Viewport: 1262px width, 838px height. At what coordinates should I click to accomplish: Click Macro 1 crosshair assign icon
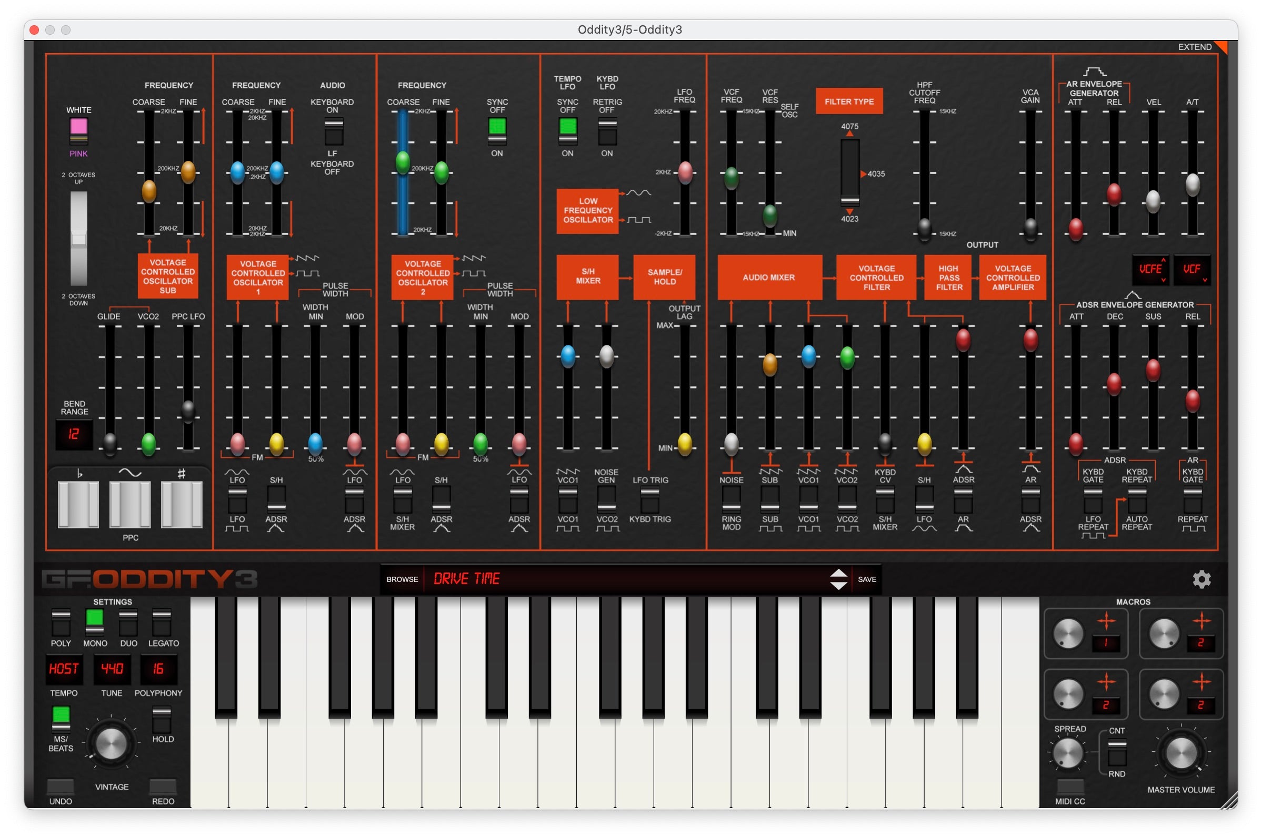tap(1106, 621)
